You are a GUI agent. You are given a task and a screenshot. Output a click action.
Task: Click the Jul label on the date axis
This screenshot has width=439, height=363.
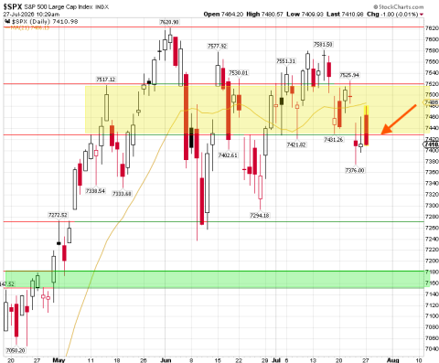tap(276, 360)
